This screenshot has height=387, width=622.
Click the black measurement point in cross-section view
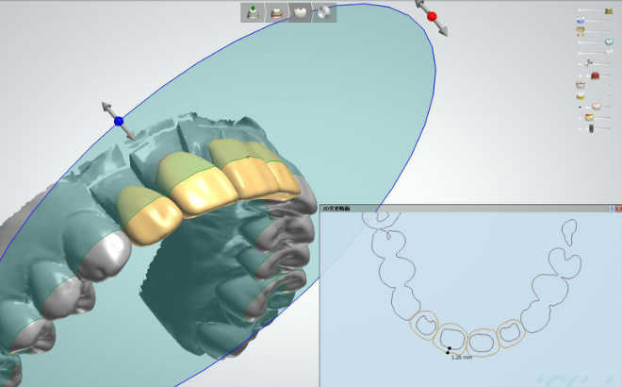click(x=448, y=353)
